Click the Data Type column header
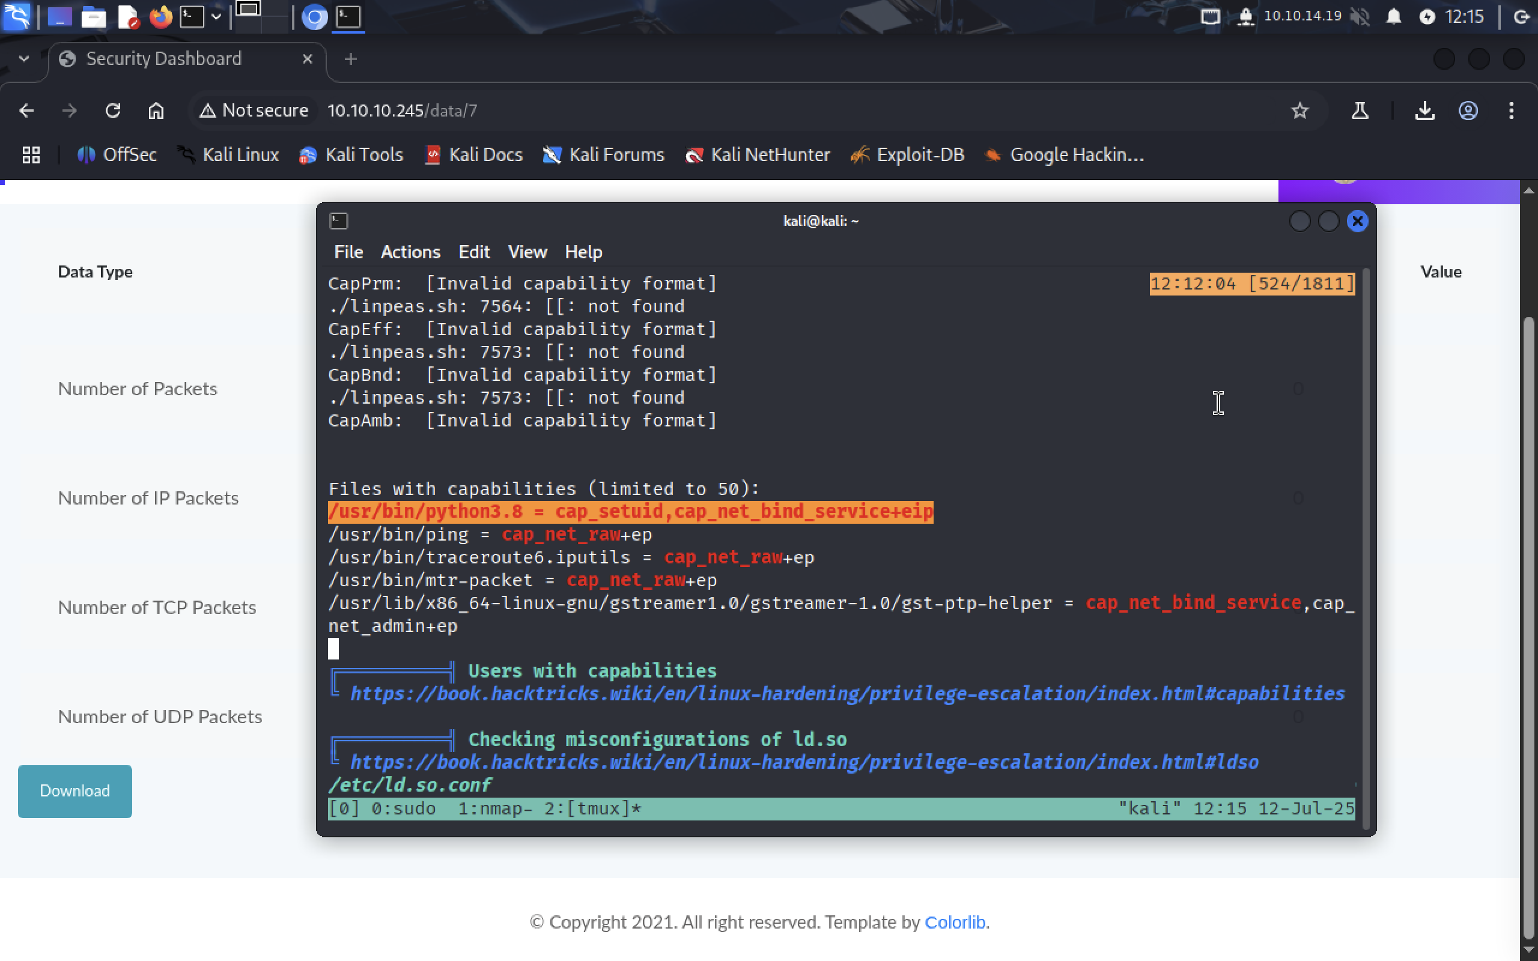This screenshot has width=1538, height=961. (96, 272)
